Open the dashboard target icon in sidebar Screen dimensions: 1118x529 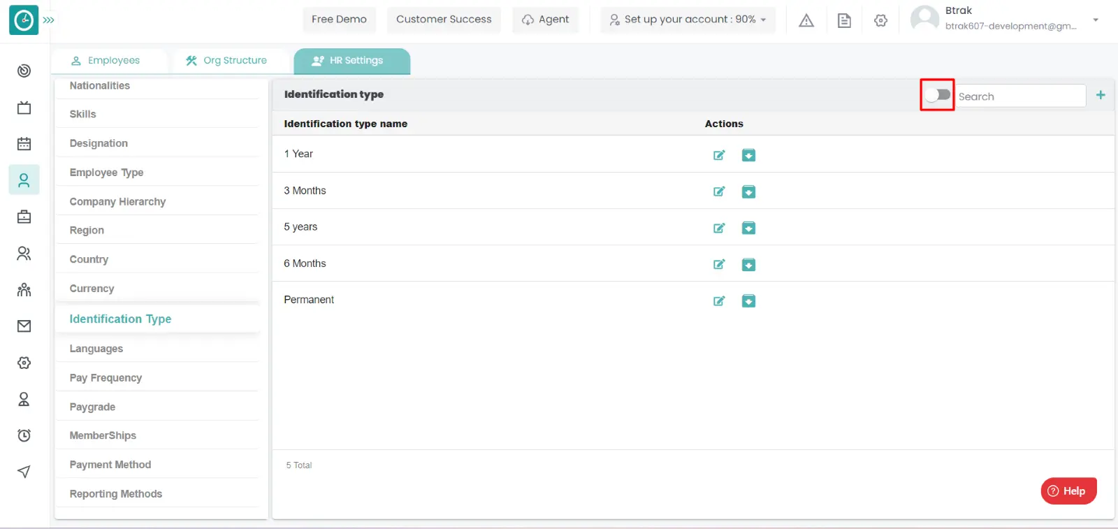pos(24,71)
